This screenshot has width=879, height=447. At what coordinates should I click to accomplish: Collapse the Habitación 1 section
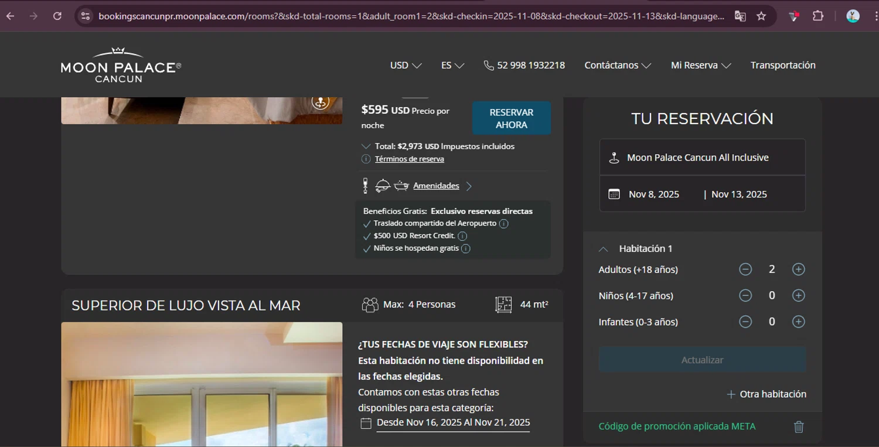tap(604, 249)
